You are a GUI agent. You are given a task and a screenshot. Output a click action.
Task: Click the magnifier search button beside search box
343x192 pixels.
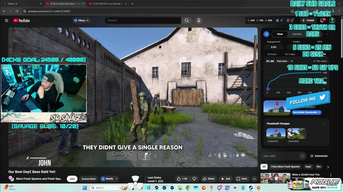pos(187,21)
